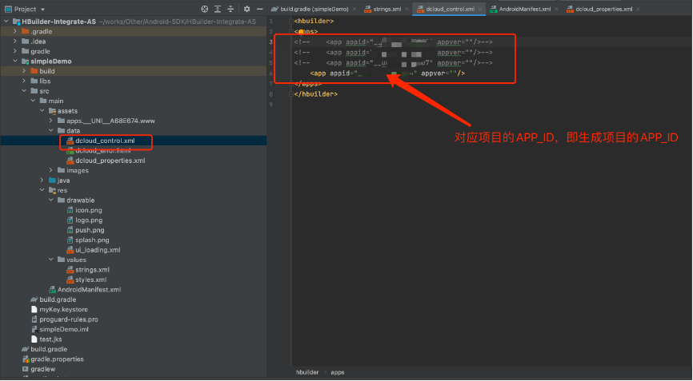Screen dimensions: 693x381
Task: Select myKey.keystore file
Action: 63,309
